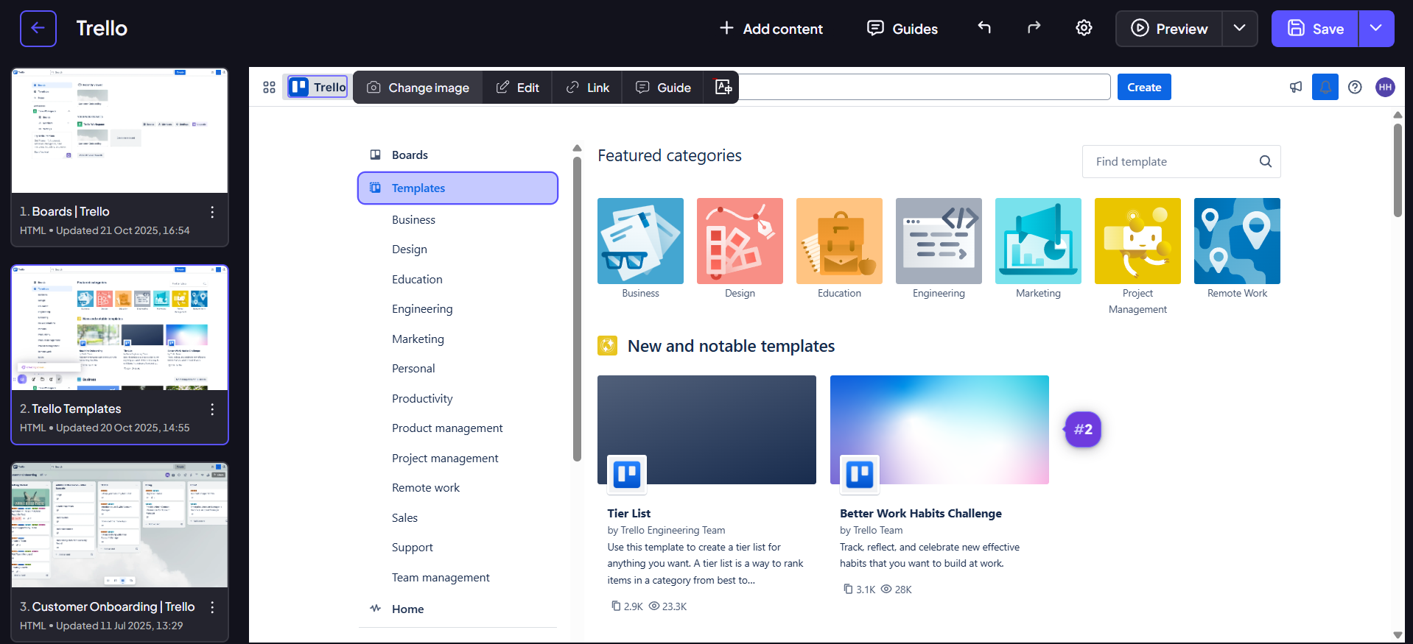Viewport: 1413px width, 644px height.
Task: Choose Product management in the sidebar
Action: [x=447, y=428]
